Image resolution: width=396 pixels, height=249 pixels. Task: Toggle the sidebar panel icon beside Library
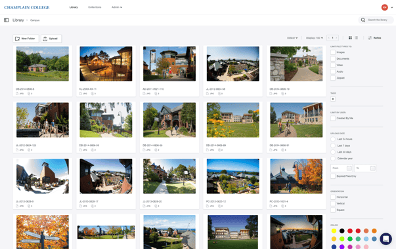coord(7,20)
